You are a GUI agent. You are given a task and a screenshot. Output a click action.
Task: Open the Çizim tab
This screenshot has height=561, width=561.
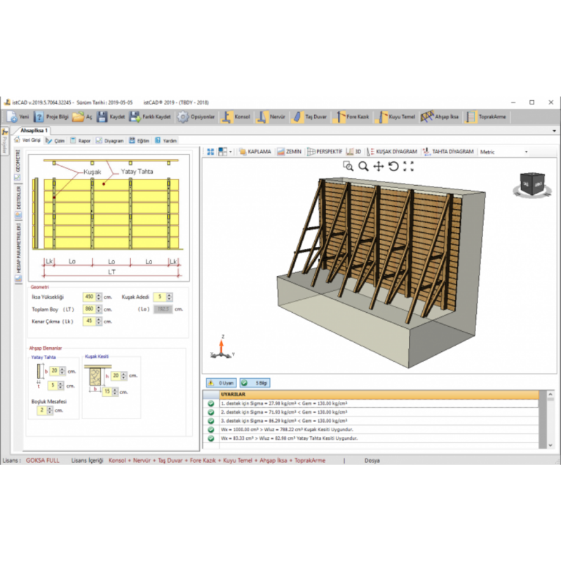tap(55, 141)
